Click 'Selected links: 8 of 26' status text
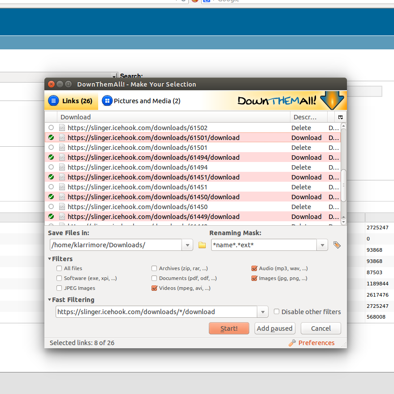Image resolution: width=394 pixels, height=394 pixels. click(82, 343)
